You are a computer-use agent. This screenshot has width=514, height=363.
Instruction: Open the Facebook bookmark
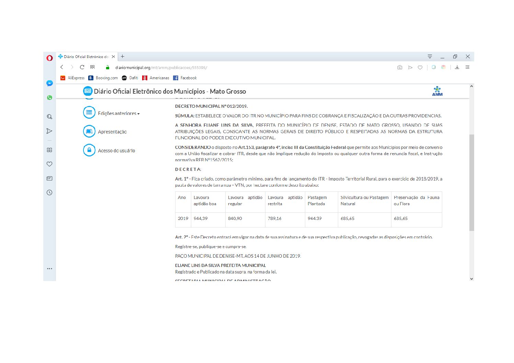tap(185, 78)
